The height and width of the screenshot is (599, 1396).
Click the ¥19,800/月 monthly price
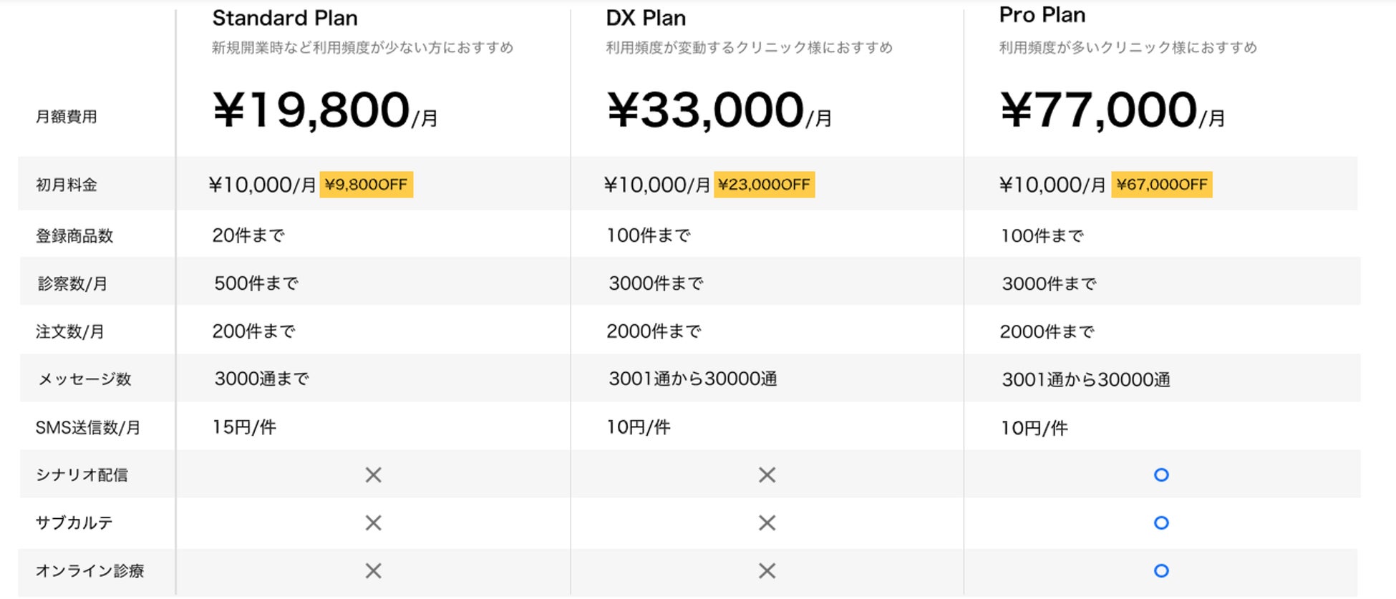coord(325,111)
